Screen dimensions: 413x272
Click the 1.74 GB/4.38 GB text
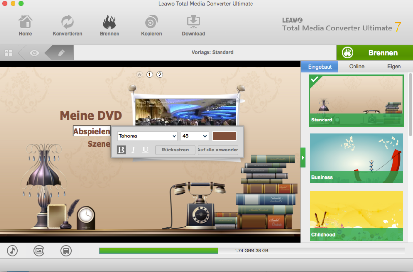pos(251,251)
